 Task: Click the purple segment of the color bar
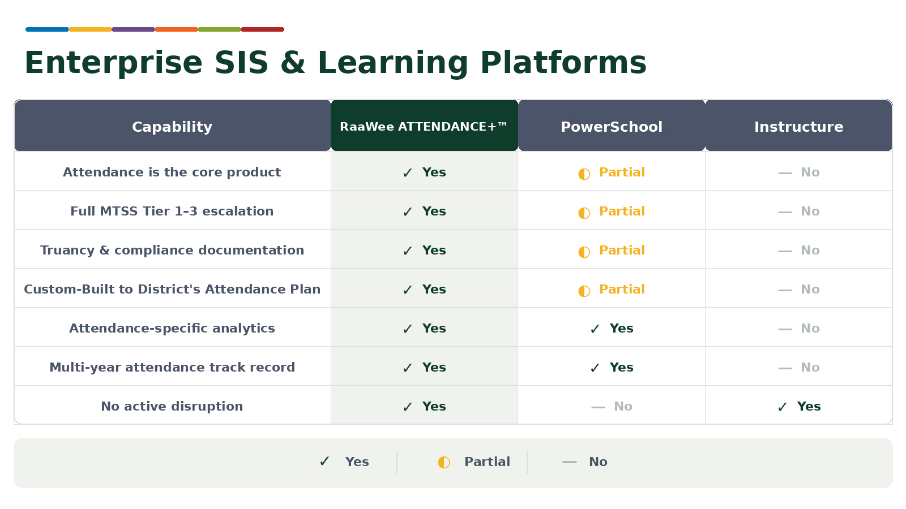pyautogui.click(x=133, y=29)
